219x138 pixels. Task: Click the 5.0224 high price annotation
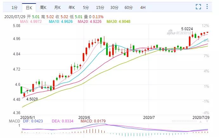[x=187, y=29]
